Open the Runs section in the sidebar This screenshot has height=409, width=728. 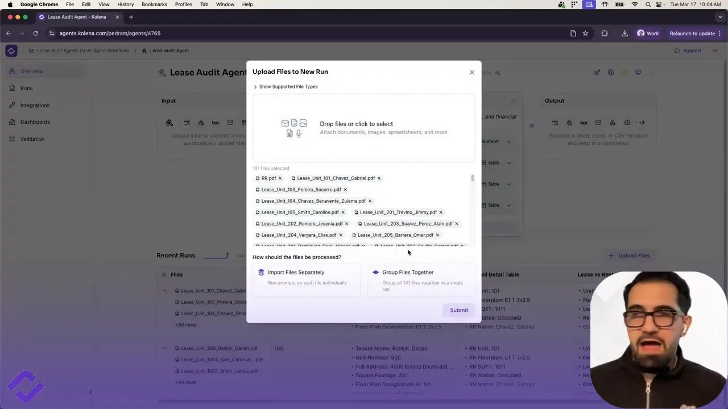[26, 88]
